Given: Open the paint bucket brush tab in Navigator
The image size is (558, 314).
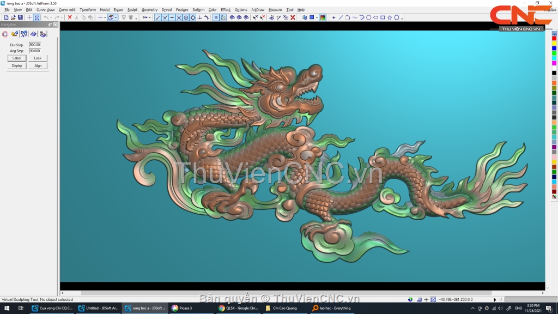Looking at the screenshot, I should point(15,34).
